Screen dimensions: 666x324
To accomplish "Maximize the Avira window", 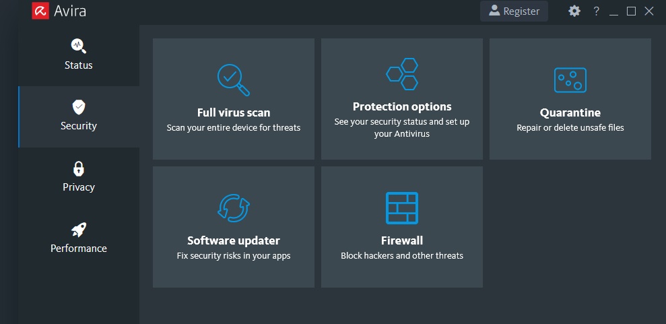I will [631, 11].
